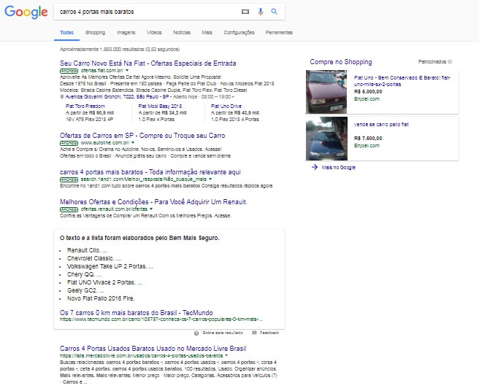The height and width of the screenshot is (391, 479).
Task: Click the 'Chery QQ' list item
Action: click(84, 274)
